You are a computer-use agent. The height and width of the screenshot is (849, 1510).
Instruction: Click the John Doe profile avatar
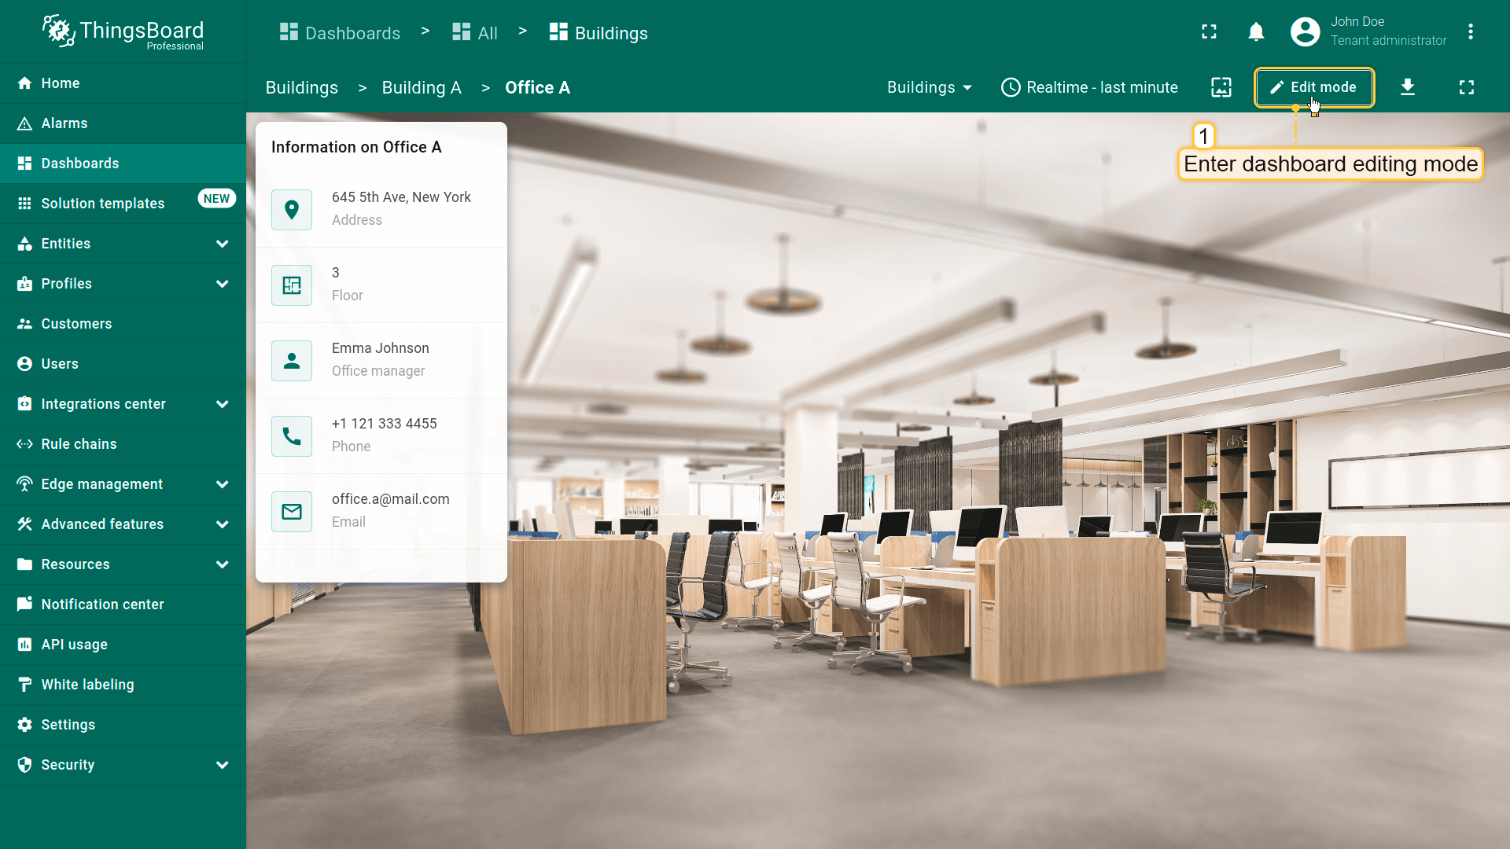coord(1306,32)
